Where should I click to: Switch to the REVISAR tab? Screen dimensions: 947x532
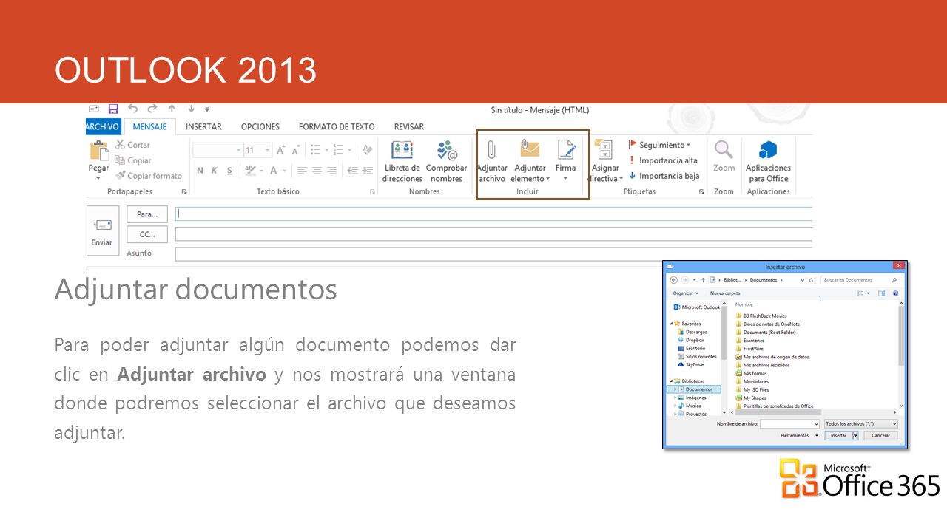(409, 126)
